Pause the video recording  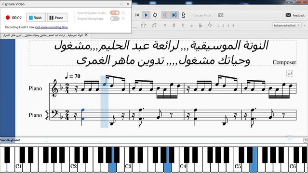click(x=57, y=18)
